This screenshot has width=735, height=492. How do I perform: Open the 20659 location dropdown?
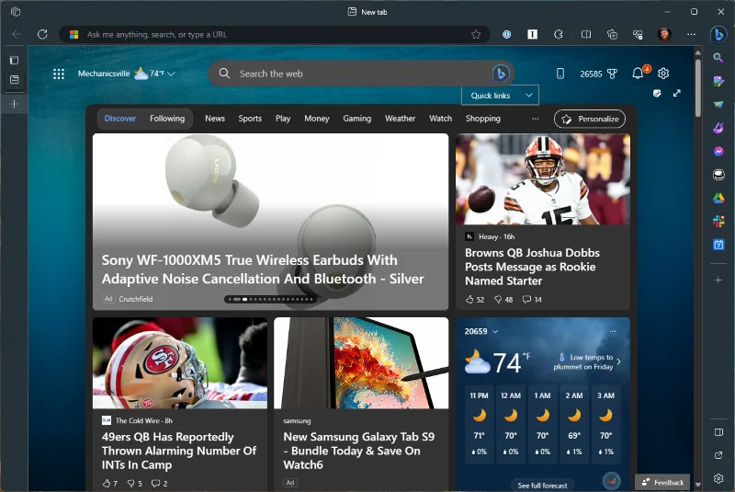pos(481,331)
